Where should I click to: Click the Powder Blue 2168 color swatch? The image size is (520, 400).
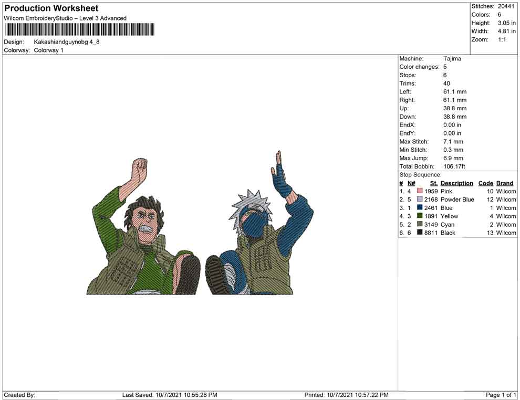[420, 199]
